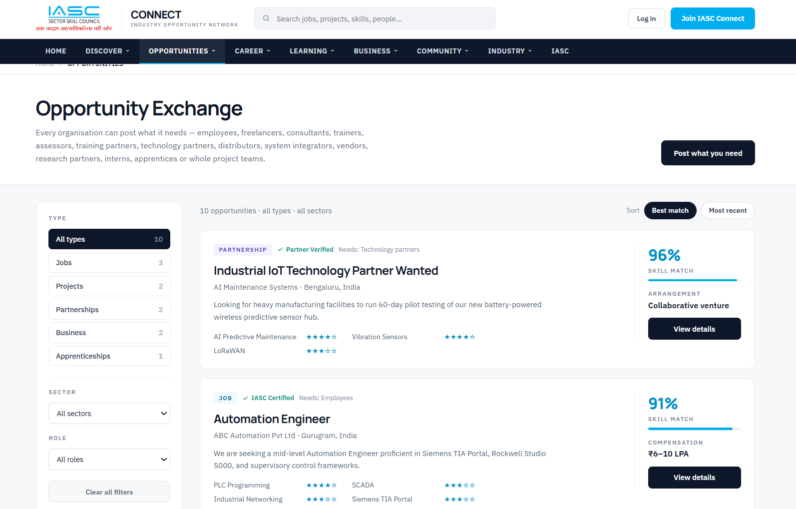Sort results by Best match

670,210
